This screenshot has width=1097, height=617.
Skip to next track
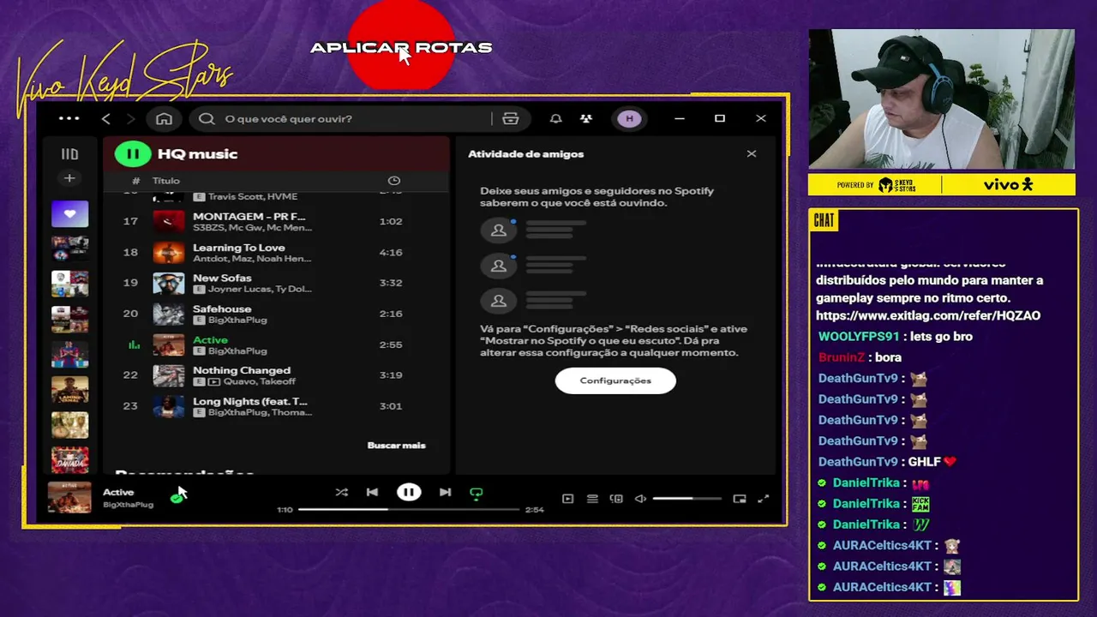(x=445, y=493)
